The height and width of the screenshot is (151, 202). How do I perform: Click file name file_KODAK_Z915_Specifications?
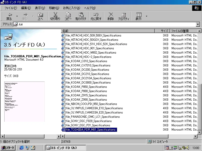point(86,95)
